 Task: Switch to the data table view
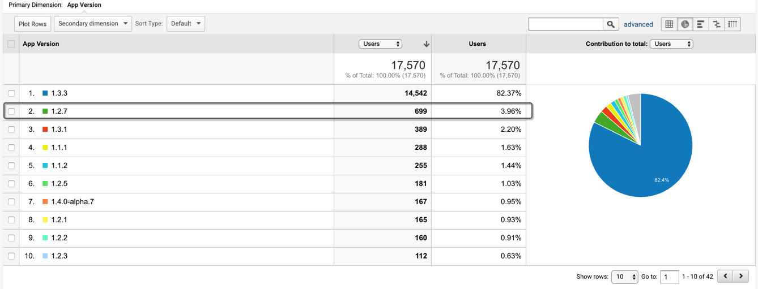669,24
